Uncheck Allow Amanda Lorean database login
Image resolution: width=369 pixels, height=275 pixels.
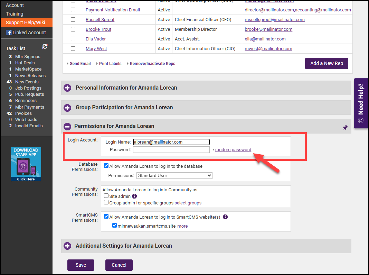[106, 166]
